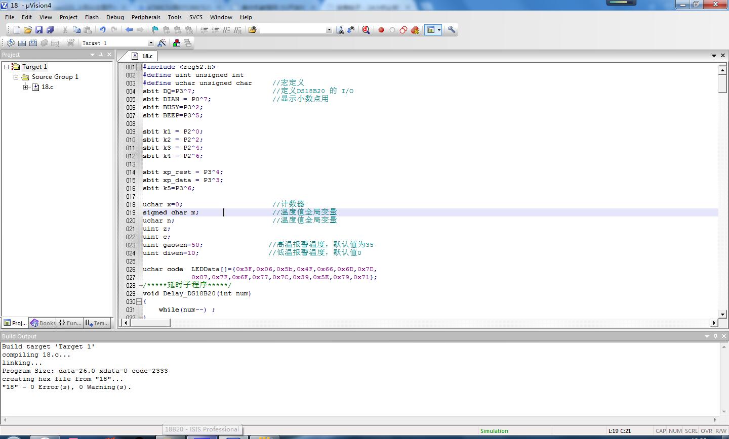Toggle auto-hide pin on Project panel

(101, 55)
